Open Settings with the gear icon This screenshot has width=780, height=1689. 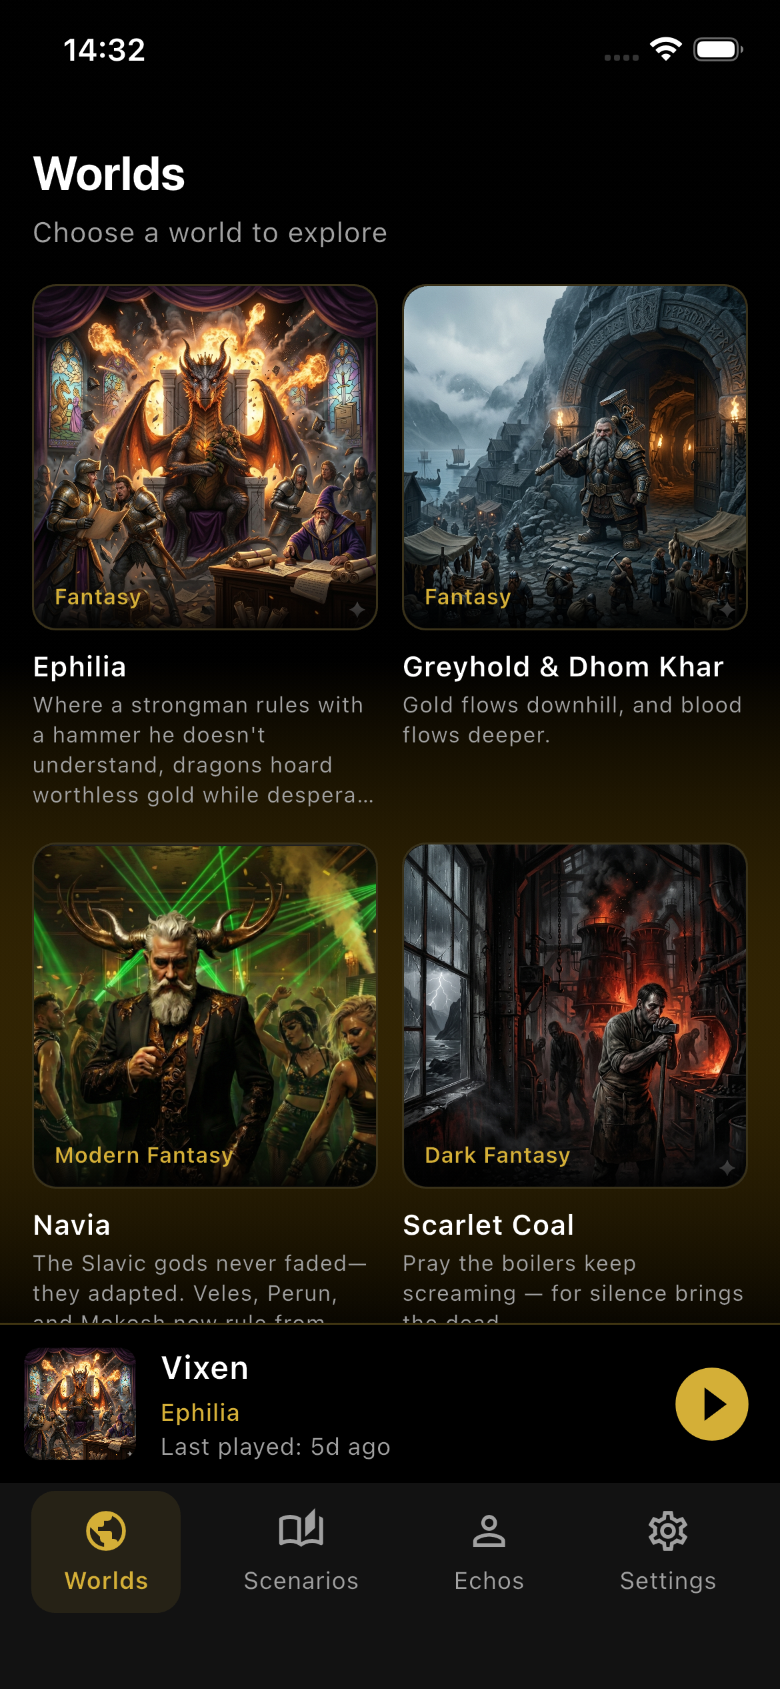coord(668,1531)
